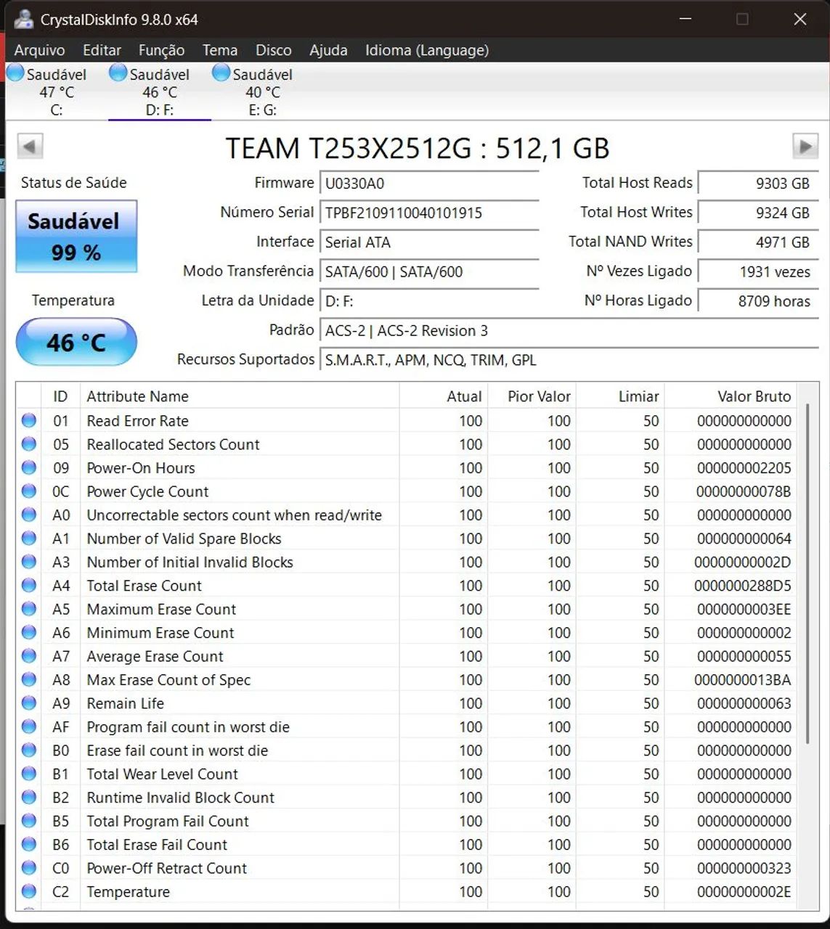
Task: Click status orb for Maximum Erase Count
Action: point(29,608)
